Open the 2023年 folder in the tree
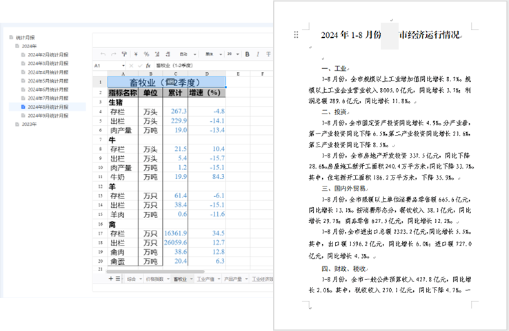Image resolution: width=509 pixels, height=331 pixels. click(29, 125)
